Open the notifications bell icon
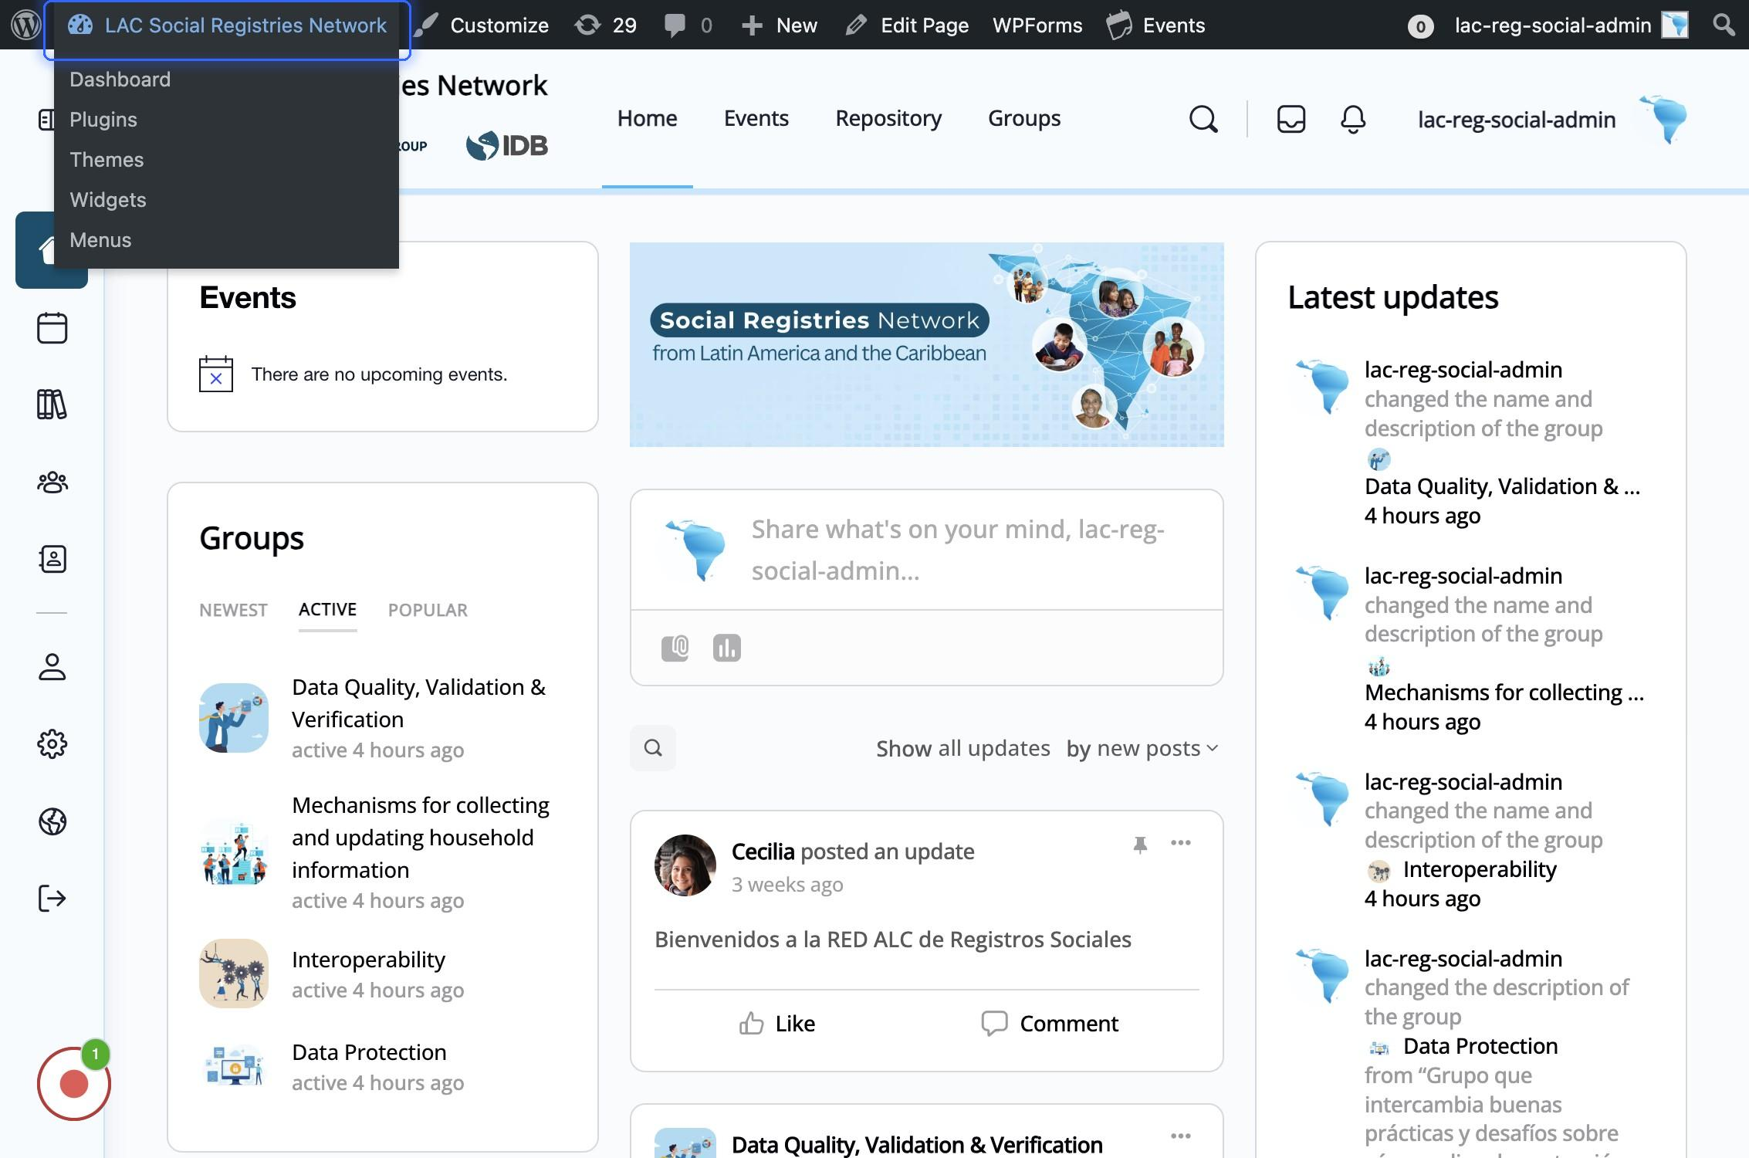The height and width of the screenshot is (1158, 1749). click(1352, 120)
